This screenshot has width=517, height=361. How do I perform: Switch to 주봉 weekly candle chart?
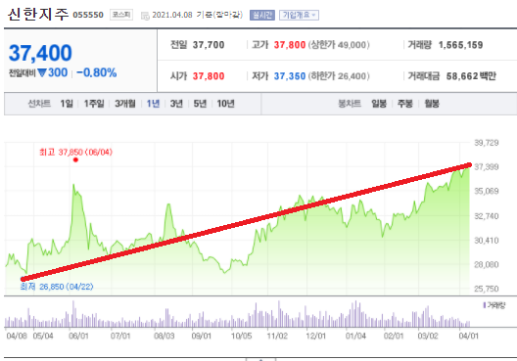coord(405,104)
